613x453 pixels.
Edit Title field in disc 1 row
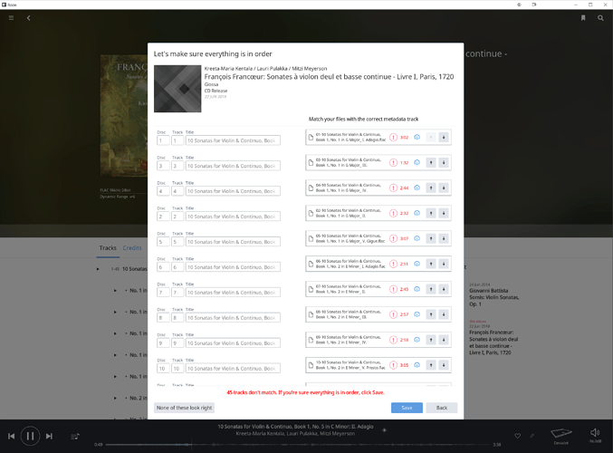233,140
